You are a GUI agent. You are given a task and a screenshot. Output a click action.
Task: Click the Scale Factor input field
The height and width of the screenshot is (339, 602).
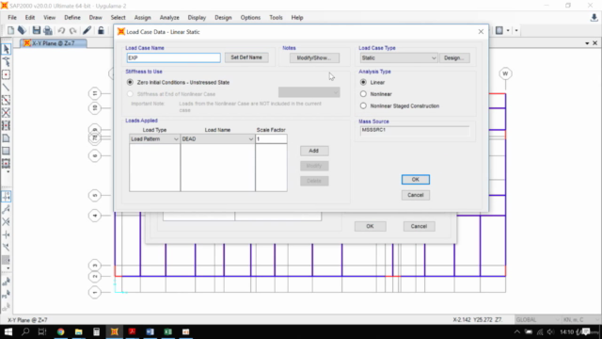pyautogui.click(x=271, y=138)
